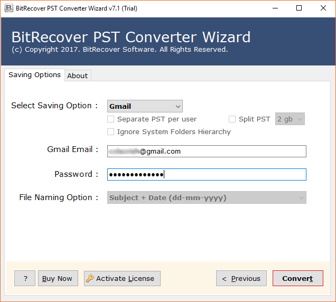This screenshot has height=302, width=336.
Task: Check Ignore System Folders Hierarchy
Action: point(110,131)
